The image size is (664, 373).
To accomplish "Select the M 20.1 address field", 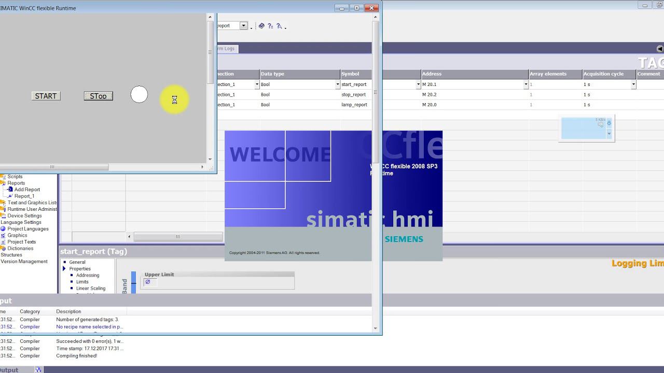I will (x=472, y=84).
